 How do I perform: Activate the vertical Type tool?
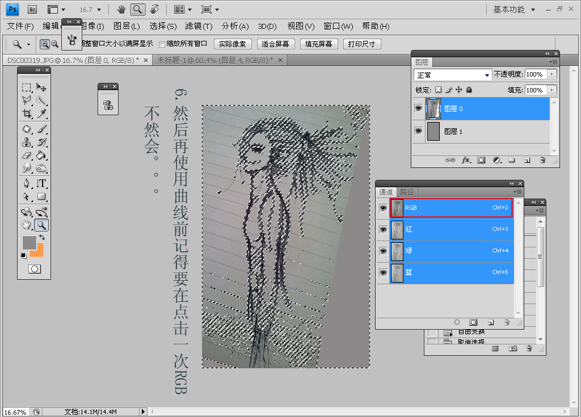[41, 183]
